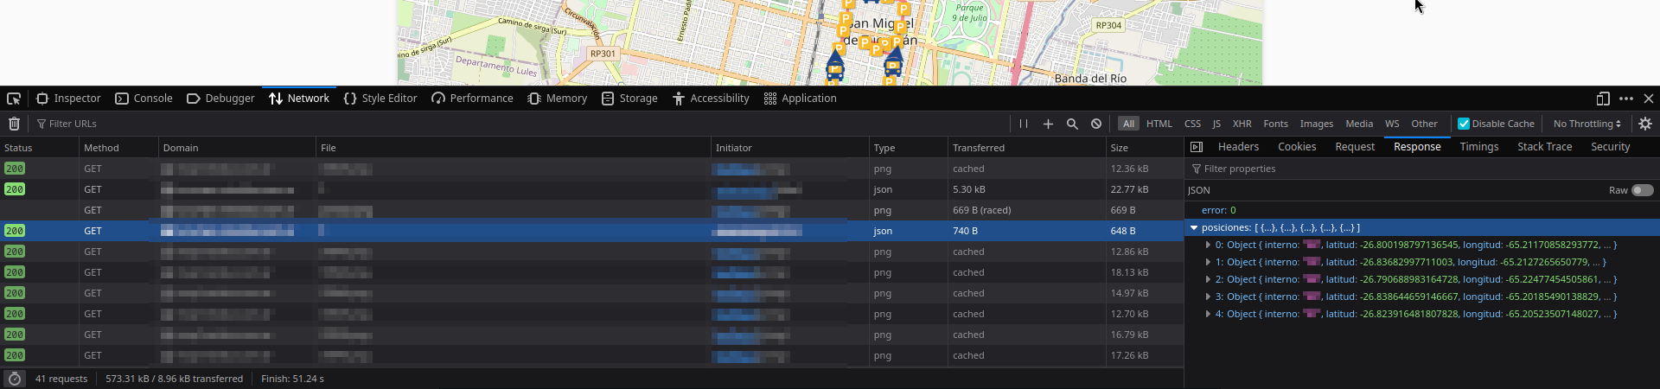Pause network log recording

pyautogui.click(x=1024, y=124)
